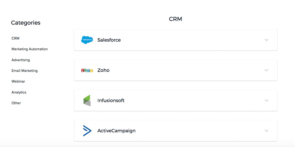Viewport: 295px width, 147px height.
Task: Select the Other category
Action: pos(16,103)
